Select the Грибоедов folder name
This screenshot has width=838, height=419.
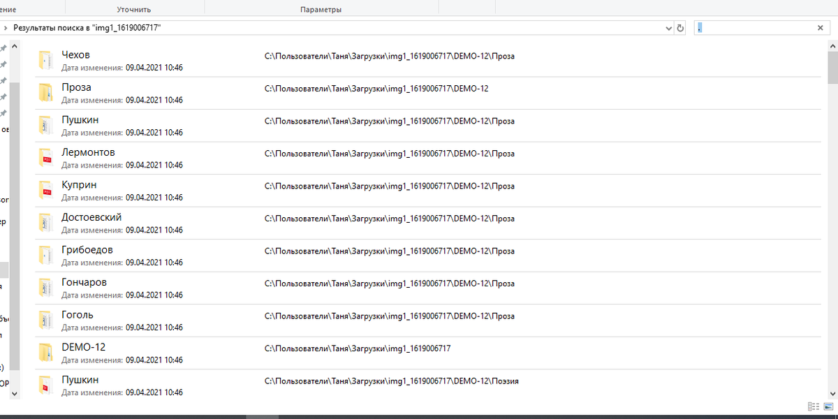point(87,250)
